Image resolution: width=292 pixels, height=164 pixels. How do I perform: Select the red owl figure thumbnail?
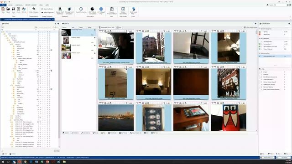[229, 118]
